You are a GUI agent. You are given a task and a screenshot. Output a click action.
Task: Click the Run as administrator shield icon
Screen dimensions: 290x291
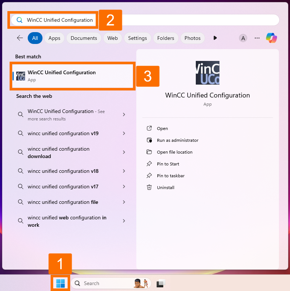pos(149,140)
